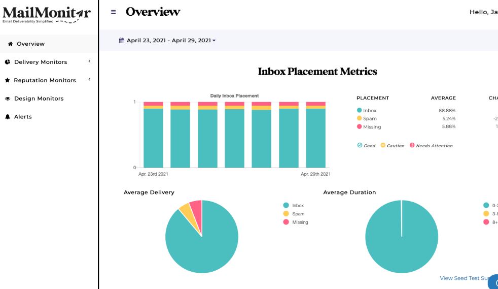Click the bell icon for Alerts
The image size is (498, 289).
8,117
